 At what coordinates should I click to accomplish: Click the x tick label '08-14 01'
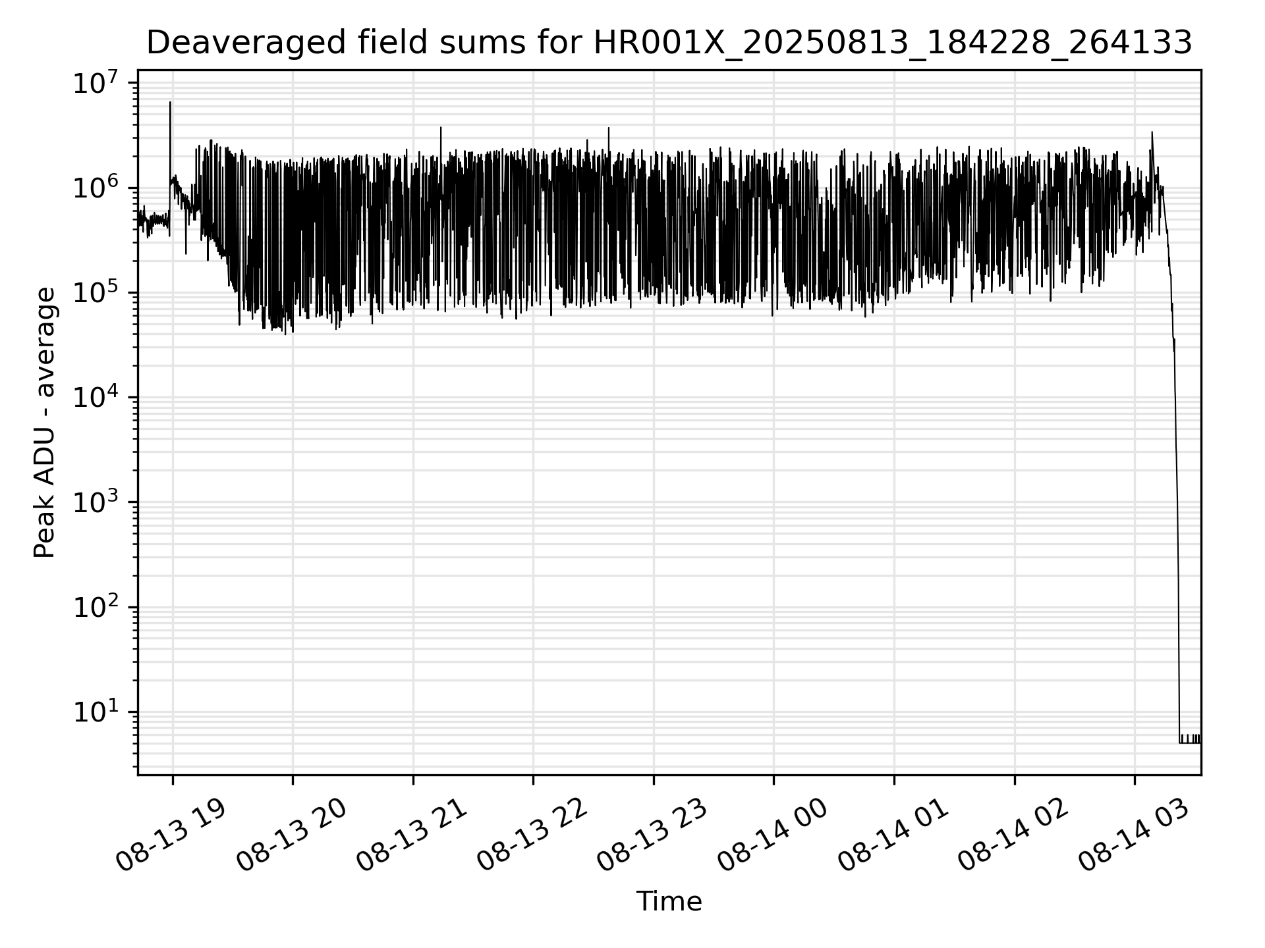[x=892, y=835]
